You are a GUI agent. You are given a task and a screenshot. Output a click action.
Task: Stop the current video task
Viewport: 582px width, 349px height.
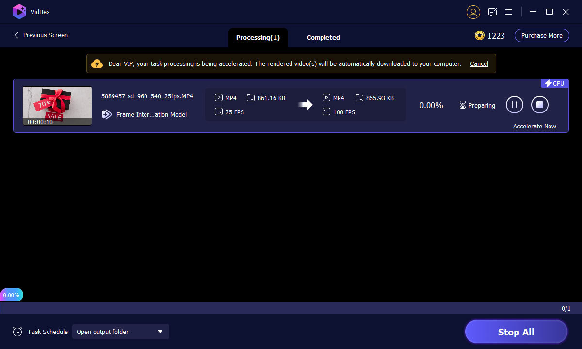click(539, 105)
